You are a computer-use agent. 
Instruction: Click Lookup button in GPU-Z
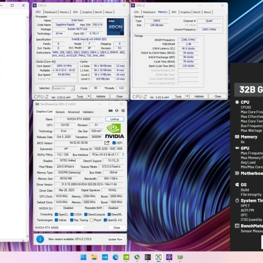115,119
